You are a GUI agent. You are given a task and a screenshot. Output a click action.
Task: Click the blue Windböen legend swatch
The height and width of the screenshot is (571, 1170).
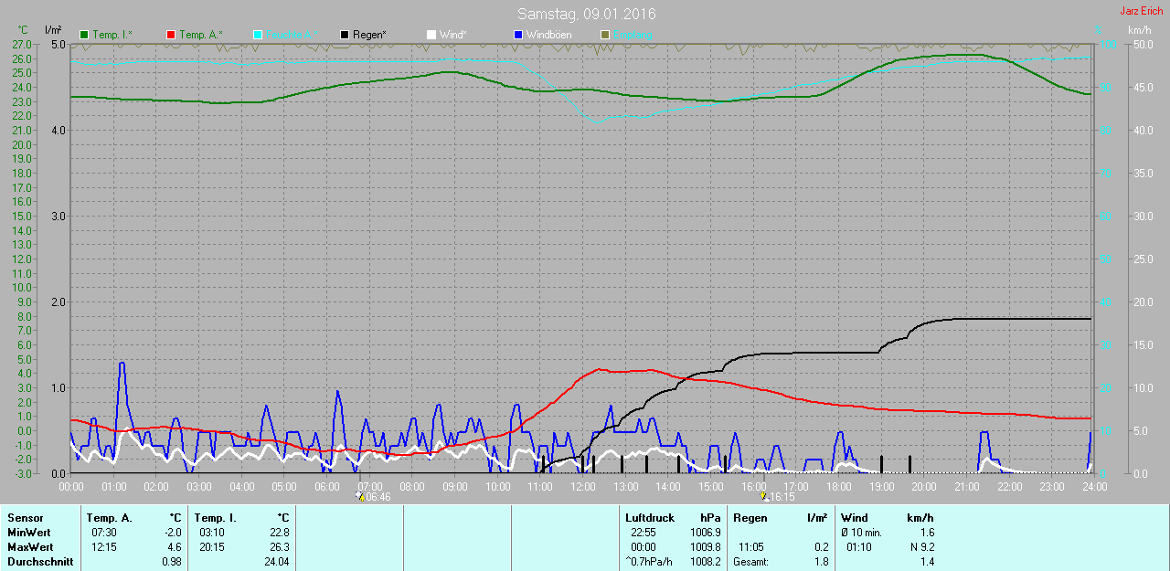tap(517, 35)
